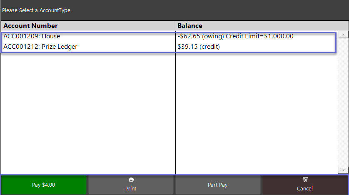Click the Account Number column header

88,26
